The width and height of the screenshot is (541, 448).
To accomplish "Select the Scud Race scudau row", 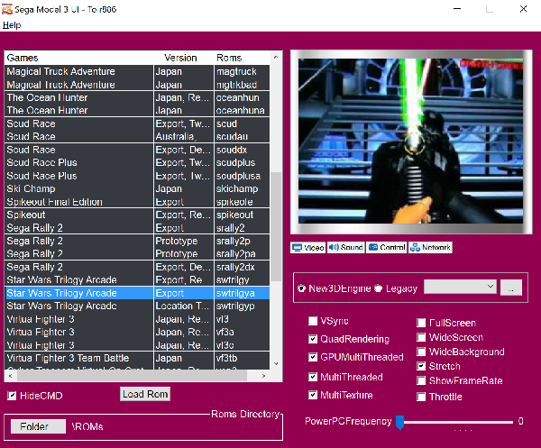I will click(x=137, y=137).
